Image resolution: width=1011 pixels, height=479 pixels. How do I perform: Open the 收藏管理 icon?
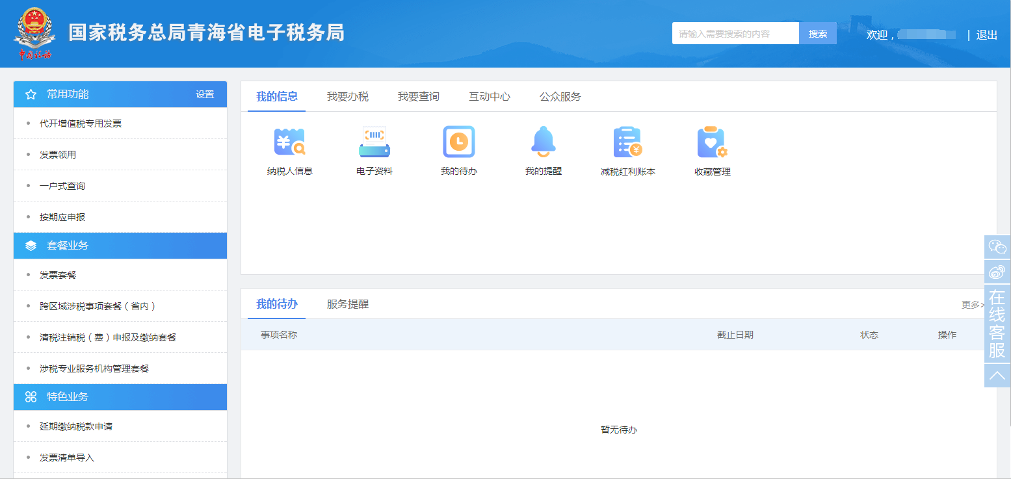712,142
